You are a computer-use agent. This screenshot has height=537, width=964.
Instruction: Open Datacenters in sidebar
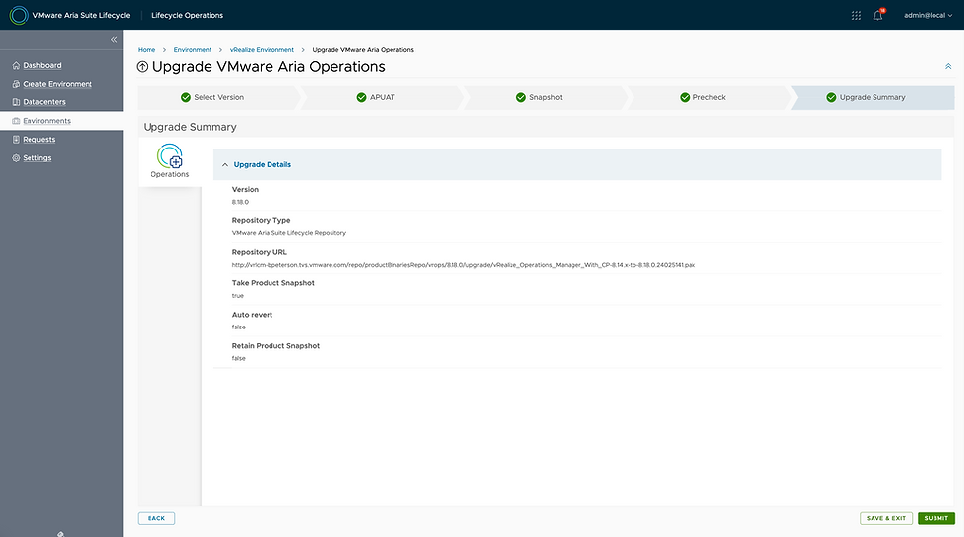point(43,102)
